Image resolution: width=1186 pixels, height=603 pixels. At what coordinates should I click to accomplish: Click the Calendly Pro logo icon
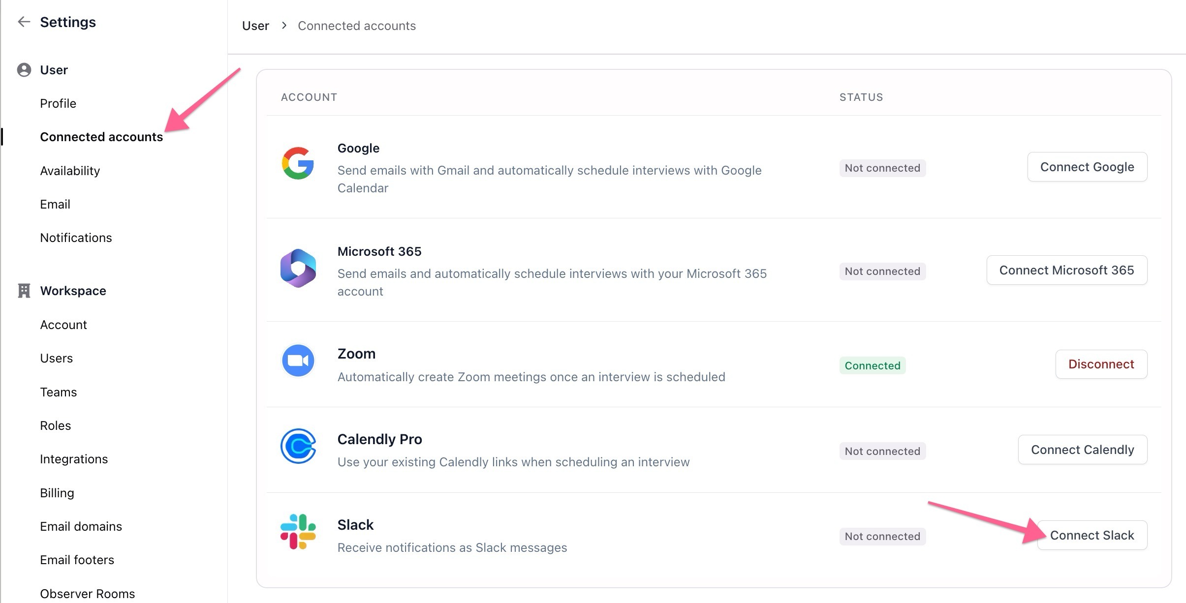point(298,446)
